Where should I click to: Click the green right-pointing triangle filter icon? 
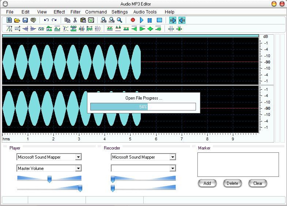(142, 29)
